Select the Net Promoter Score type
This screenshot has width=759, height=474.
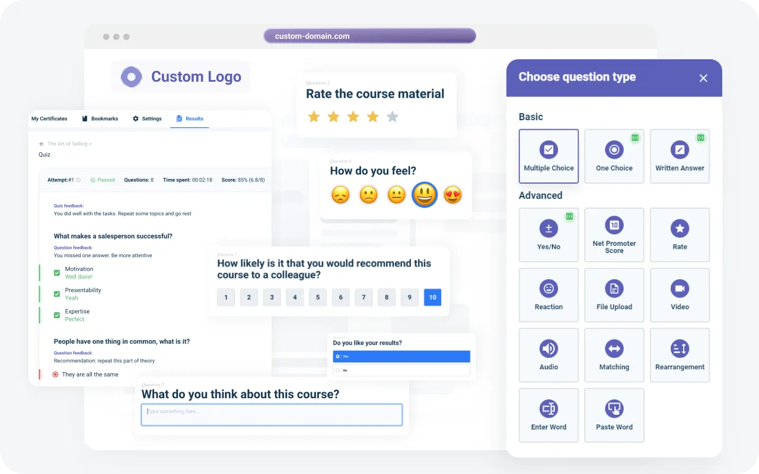click(614, 235)
